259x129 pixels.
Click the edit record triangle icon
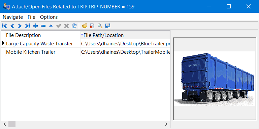(51, 26)
